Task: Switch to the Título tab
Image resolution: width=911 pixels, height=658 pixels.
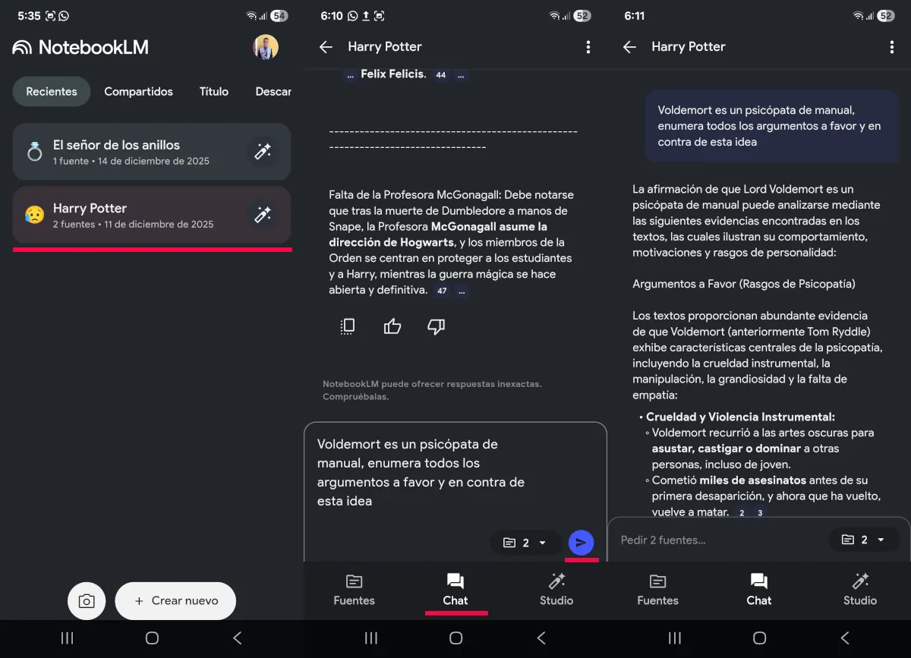Action: [214, 92]
